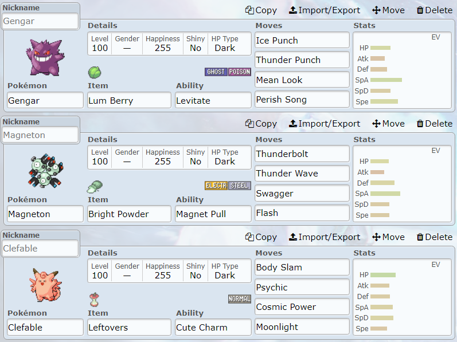Open Import/Export for Clefable
The height and width of the screenshot is (342, 457).
(325, 237)
